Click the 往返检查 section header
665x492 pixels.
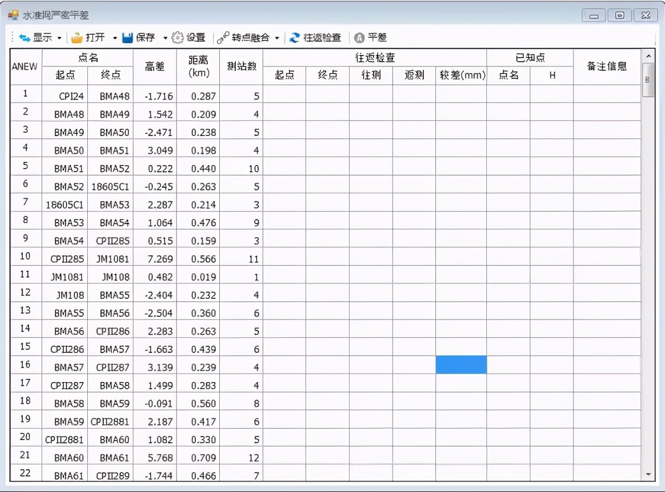click(x=374, y=58)
